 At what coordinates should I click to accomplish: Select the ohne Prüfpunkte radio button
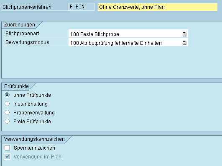click(x=7, y=95)
